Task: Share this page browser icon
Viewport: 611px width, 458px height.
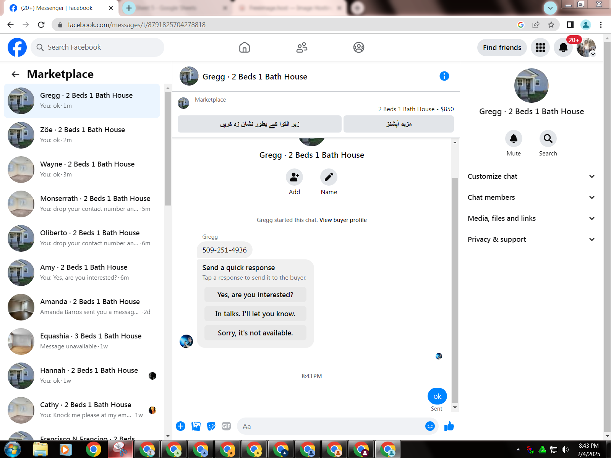Action: coord(536,25)
